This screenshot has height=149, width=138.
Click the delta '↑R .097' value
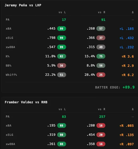(x=126, y=144)
